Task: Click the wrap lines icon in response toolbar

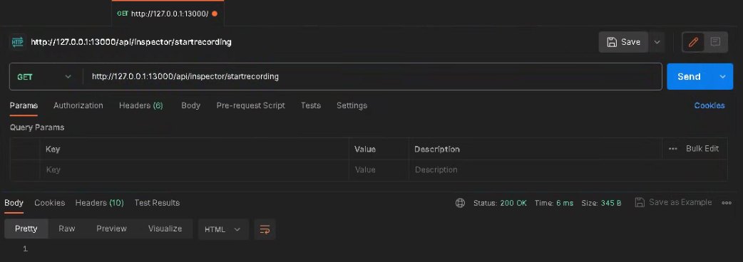Action: click(x=265, y=229)
